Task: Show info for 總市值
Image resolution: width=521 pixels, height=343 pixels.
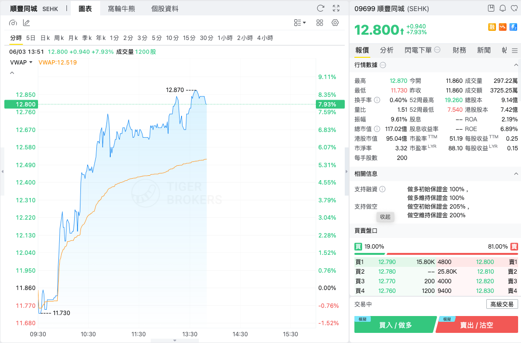Action: pos(377,129)
